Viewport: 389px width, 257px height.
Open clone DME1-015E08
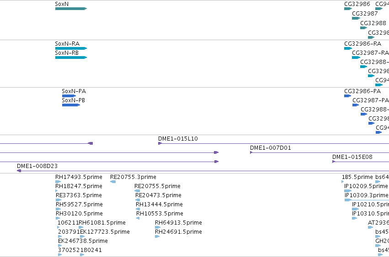361,162
